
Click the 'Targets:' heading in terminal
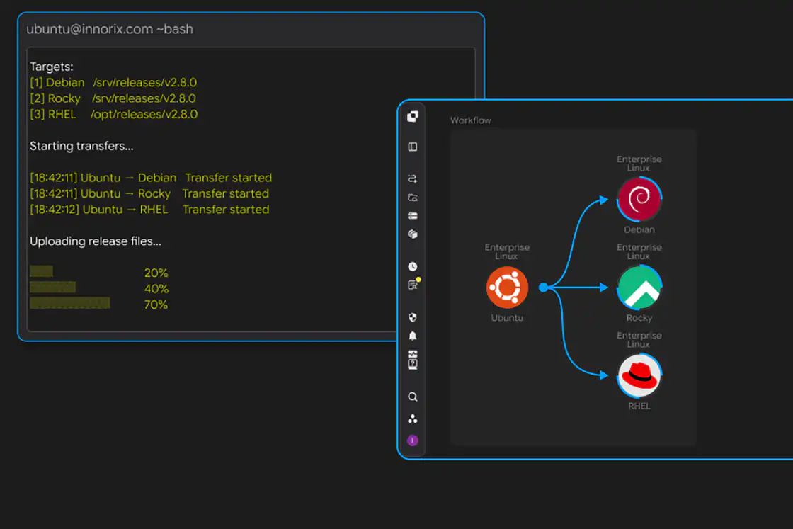[x=52, y=67]
